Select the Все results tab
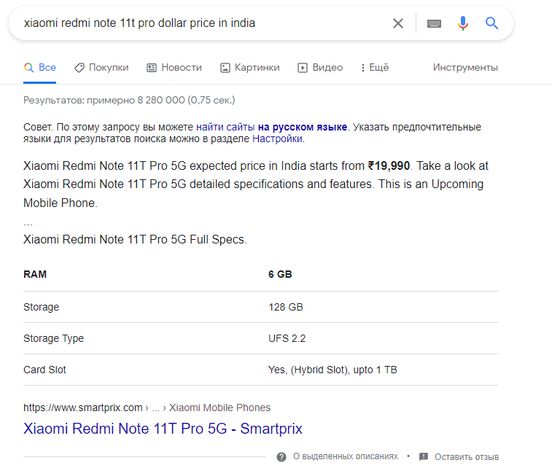552x468 pixels. click(40, 67)
